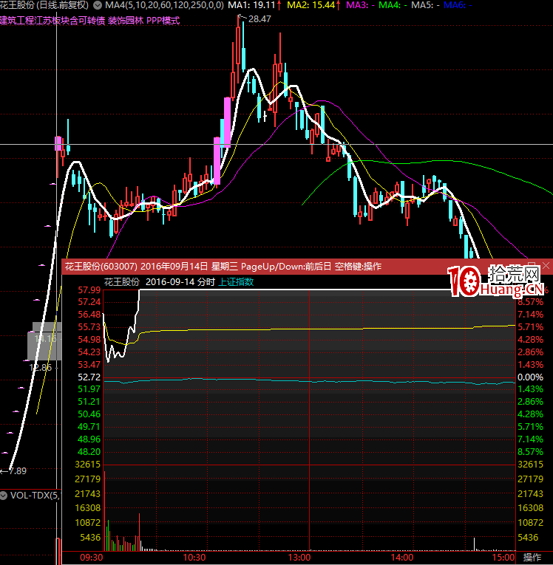
Task: Click the 28.47 peak price marker
Action: [259, 18]
